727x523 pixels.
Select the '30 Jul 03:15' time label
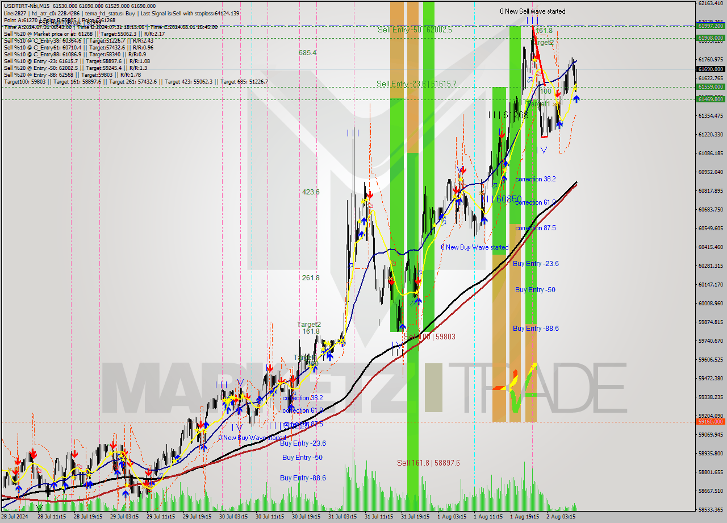[x=234, y=517]
